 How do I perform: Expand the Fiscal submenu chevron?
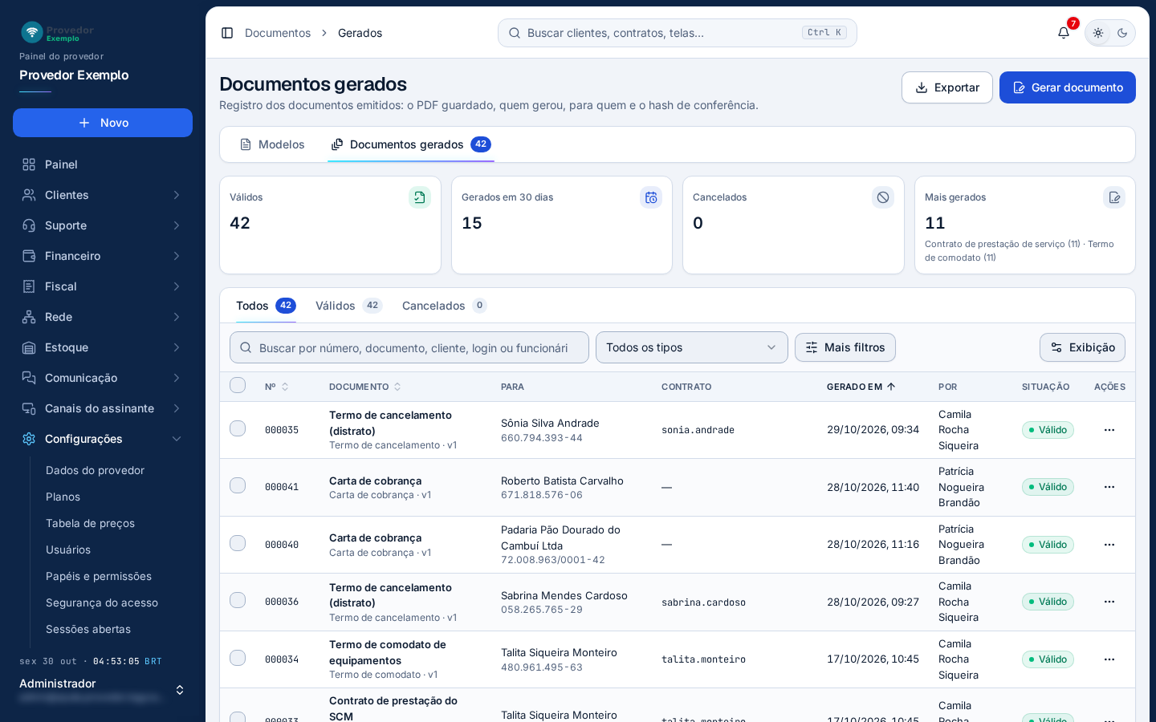pos(177,286)
